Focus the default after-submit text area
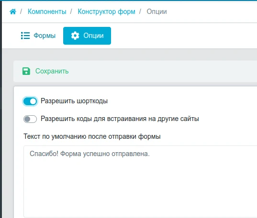The width and height of the screenshot is (257, 218). pos(140,181)
